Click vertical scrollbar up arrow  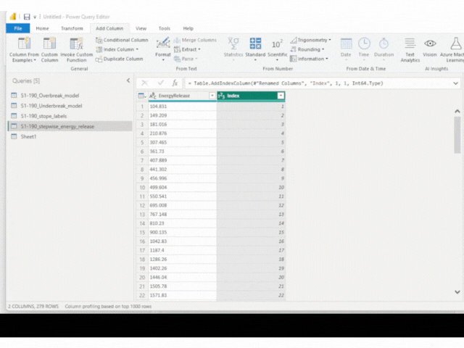[x=457, y=111]
